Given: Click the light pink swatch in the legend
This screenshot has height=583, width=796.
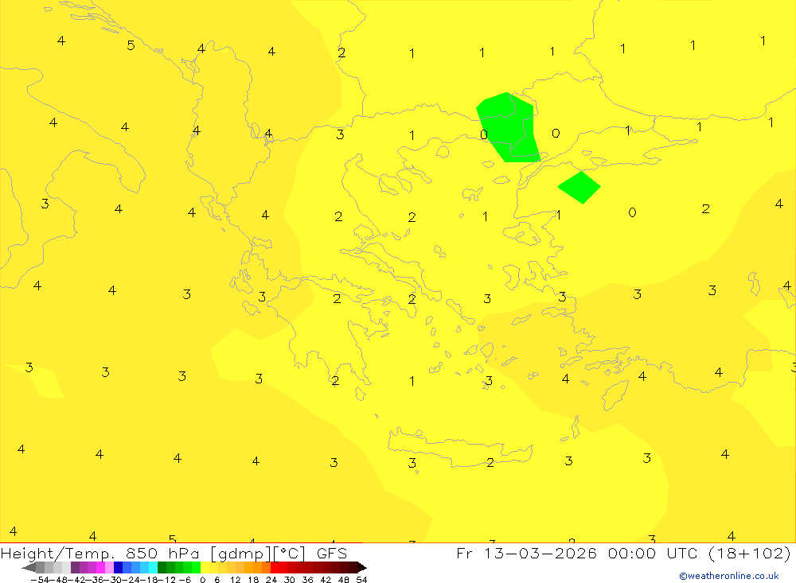Looking at the screenshot, I should click(x=109, y=568).
